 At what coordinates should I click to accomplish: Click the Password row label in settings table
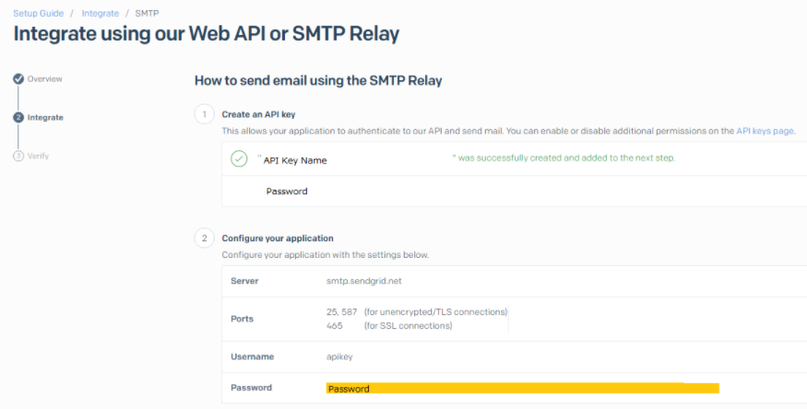coord(251,388)
